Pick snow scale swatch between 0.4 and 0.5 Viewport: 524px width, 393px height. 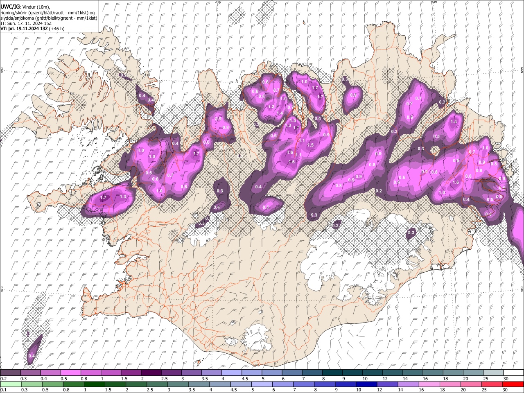[x=51, y=373]
